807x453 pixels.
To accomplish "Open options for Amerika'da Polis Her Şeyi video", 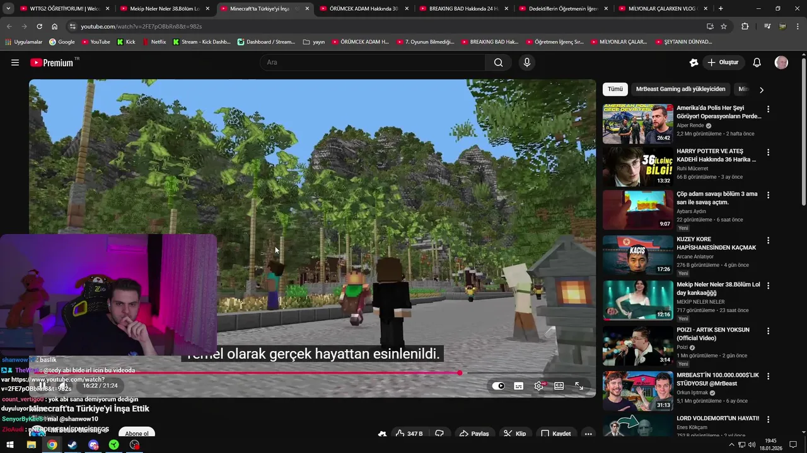I will (x=768, y=109).
